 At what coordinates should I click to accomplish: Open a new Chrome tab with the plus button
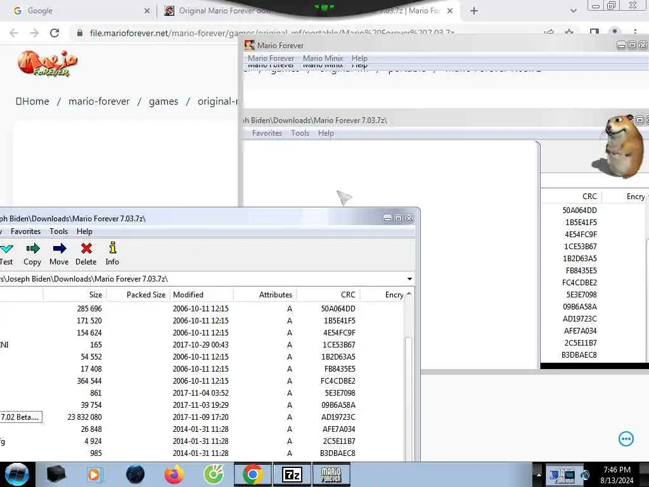(x=474, y=11)
